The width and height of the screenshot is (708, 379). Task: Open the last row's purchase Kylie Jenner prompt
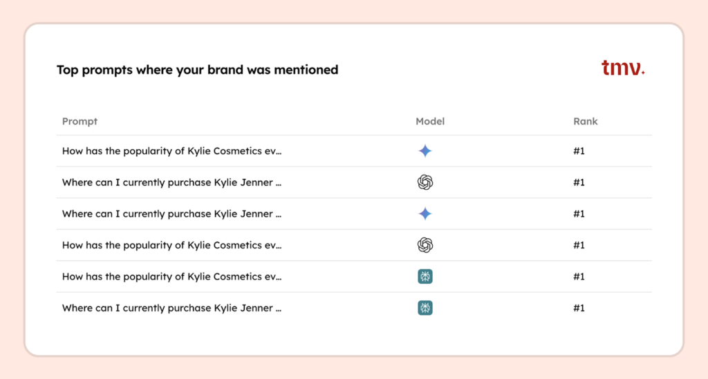pyautogui.click(x=171, y=308)
